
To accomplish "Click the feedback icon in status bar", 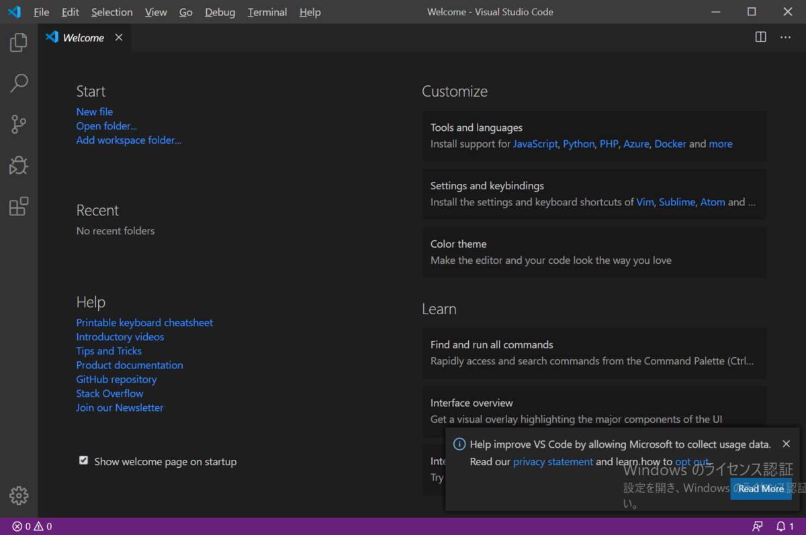I will (x=758, y=526).
